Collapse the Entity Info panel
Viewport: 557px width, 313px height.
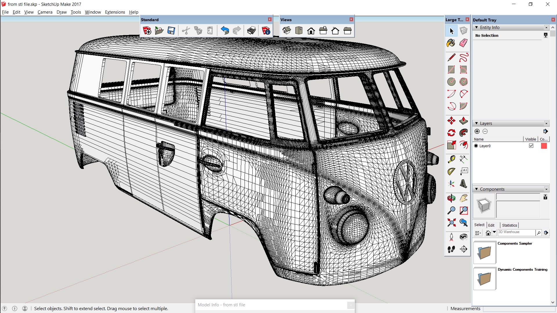pos(476,27)
